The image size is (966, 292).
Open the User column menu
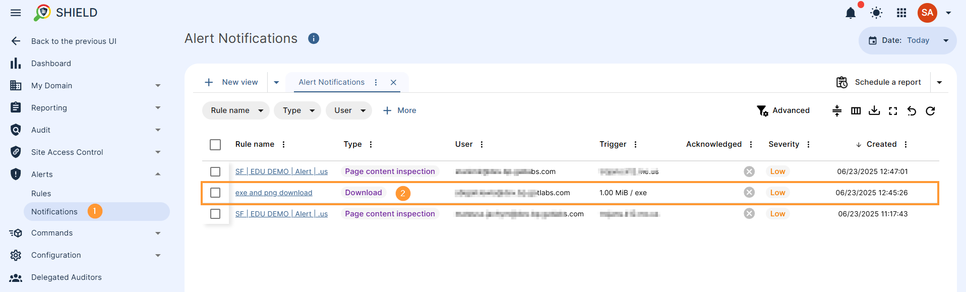click(481, 144)
